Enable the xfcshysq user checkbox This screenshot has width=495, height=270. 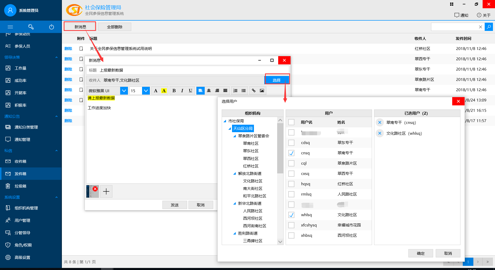[291, 225]
